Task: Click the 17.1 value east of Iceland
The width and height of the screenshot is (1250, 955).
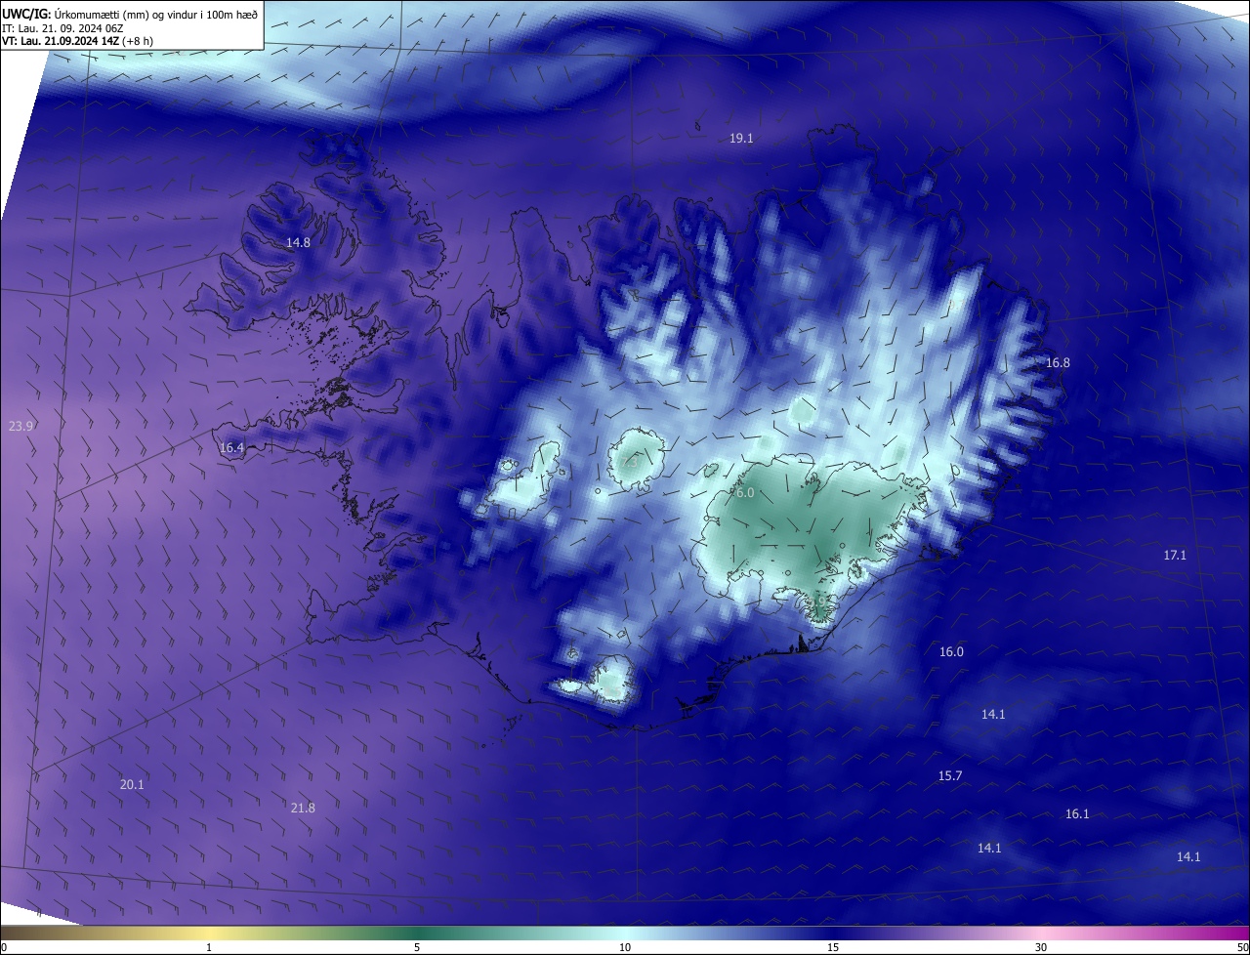Action: point(1175,555)
